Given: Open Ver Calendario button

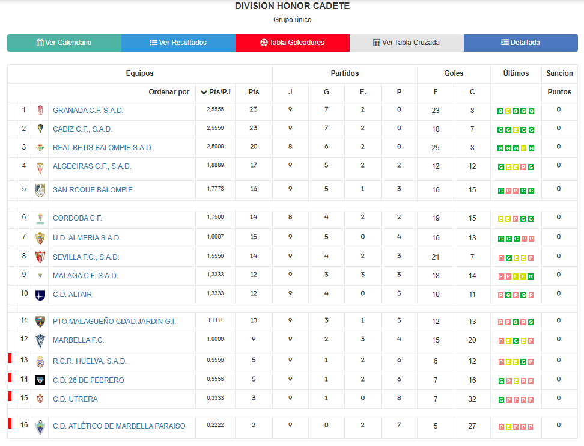Looking at the screenshot, I should click(64, 43).
